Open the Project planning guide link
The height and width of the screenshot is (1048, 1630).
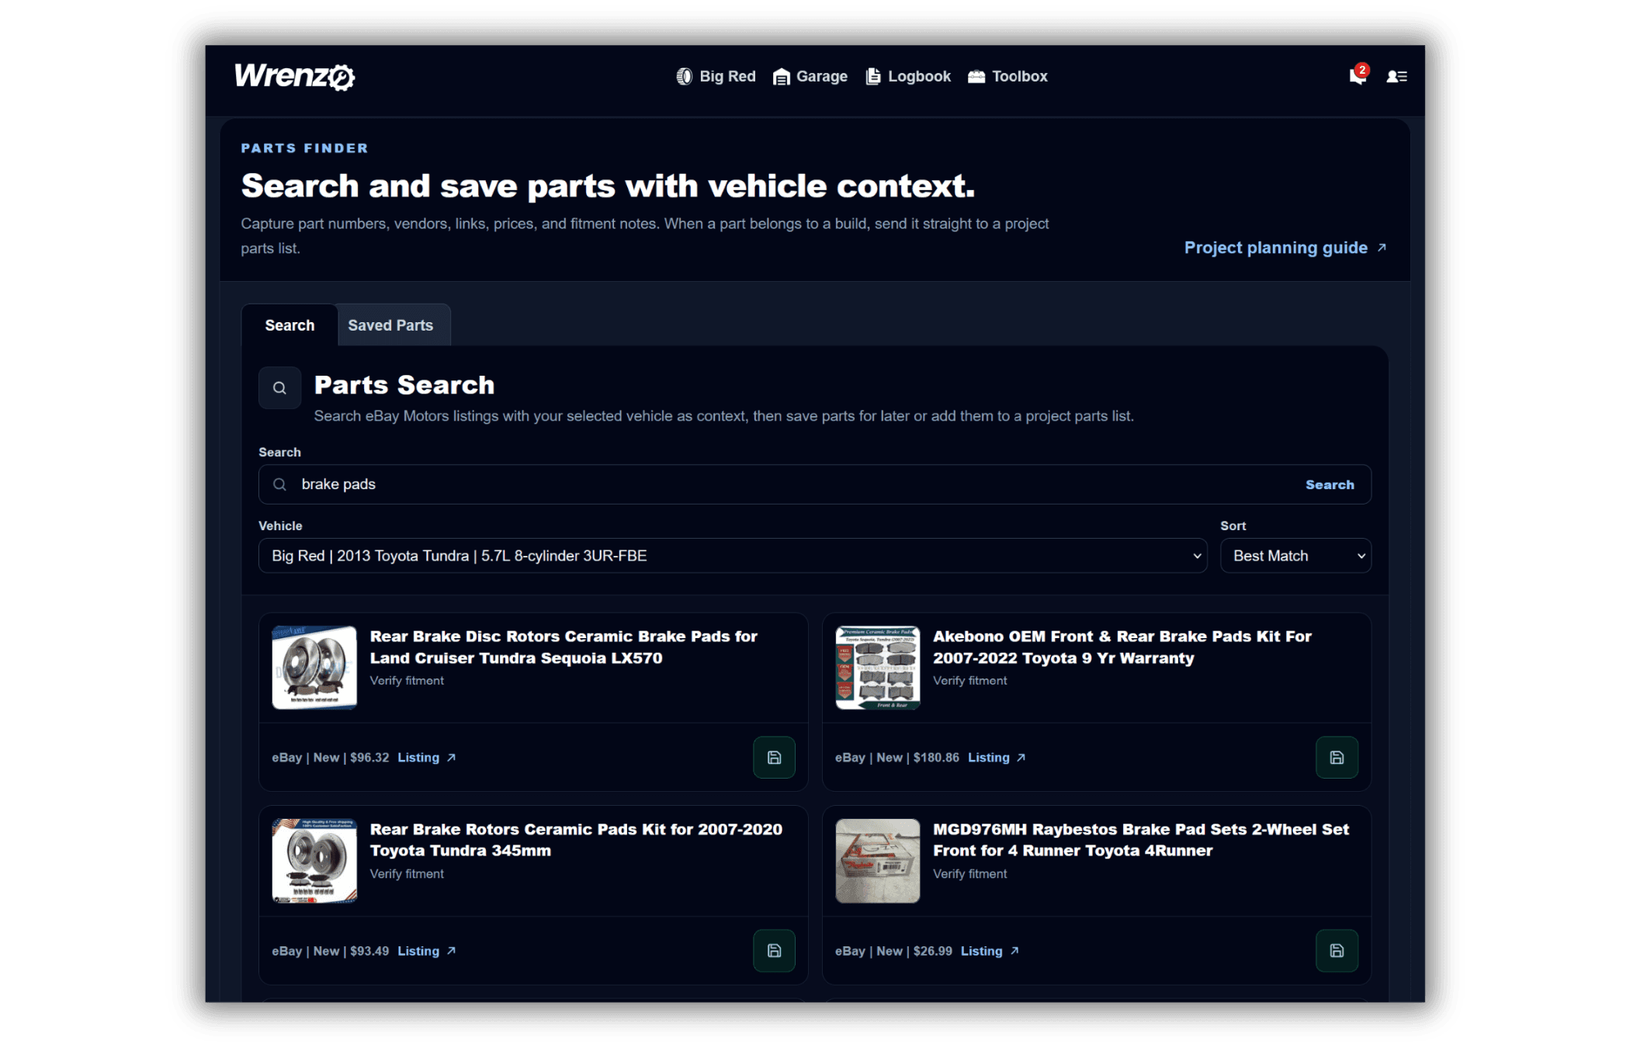click(x=1285, y=248)
